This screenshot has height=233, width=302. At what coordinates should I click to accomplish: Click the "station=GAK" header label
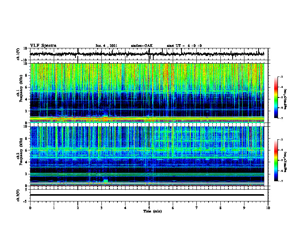click(x=142, y=46)
